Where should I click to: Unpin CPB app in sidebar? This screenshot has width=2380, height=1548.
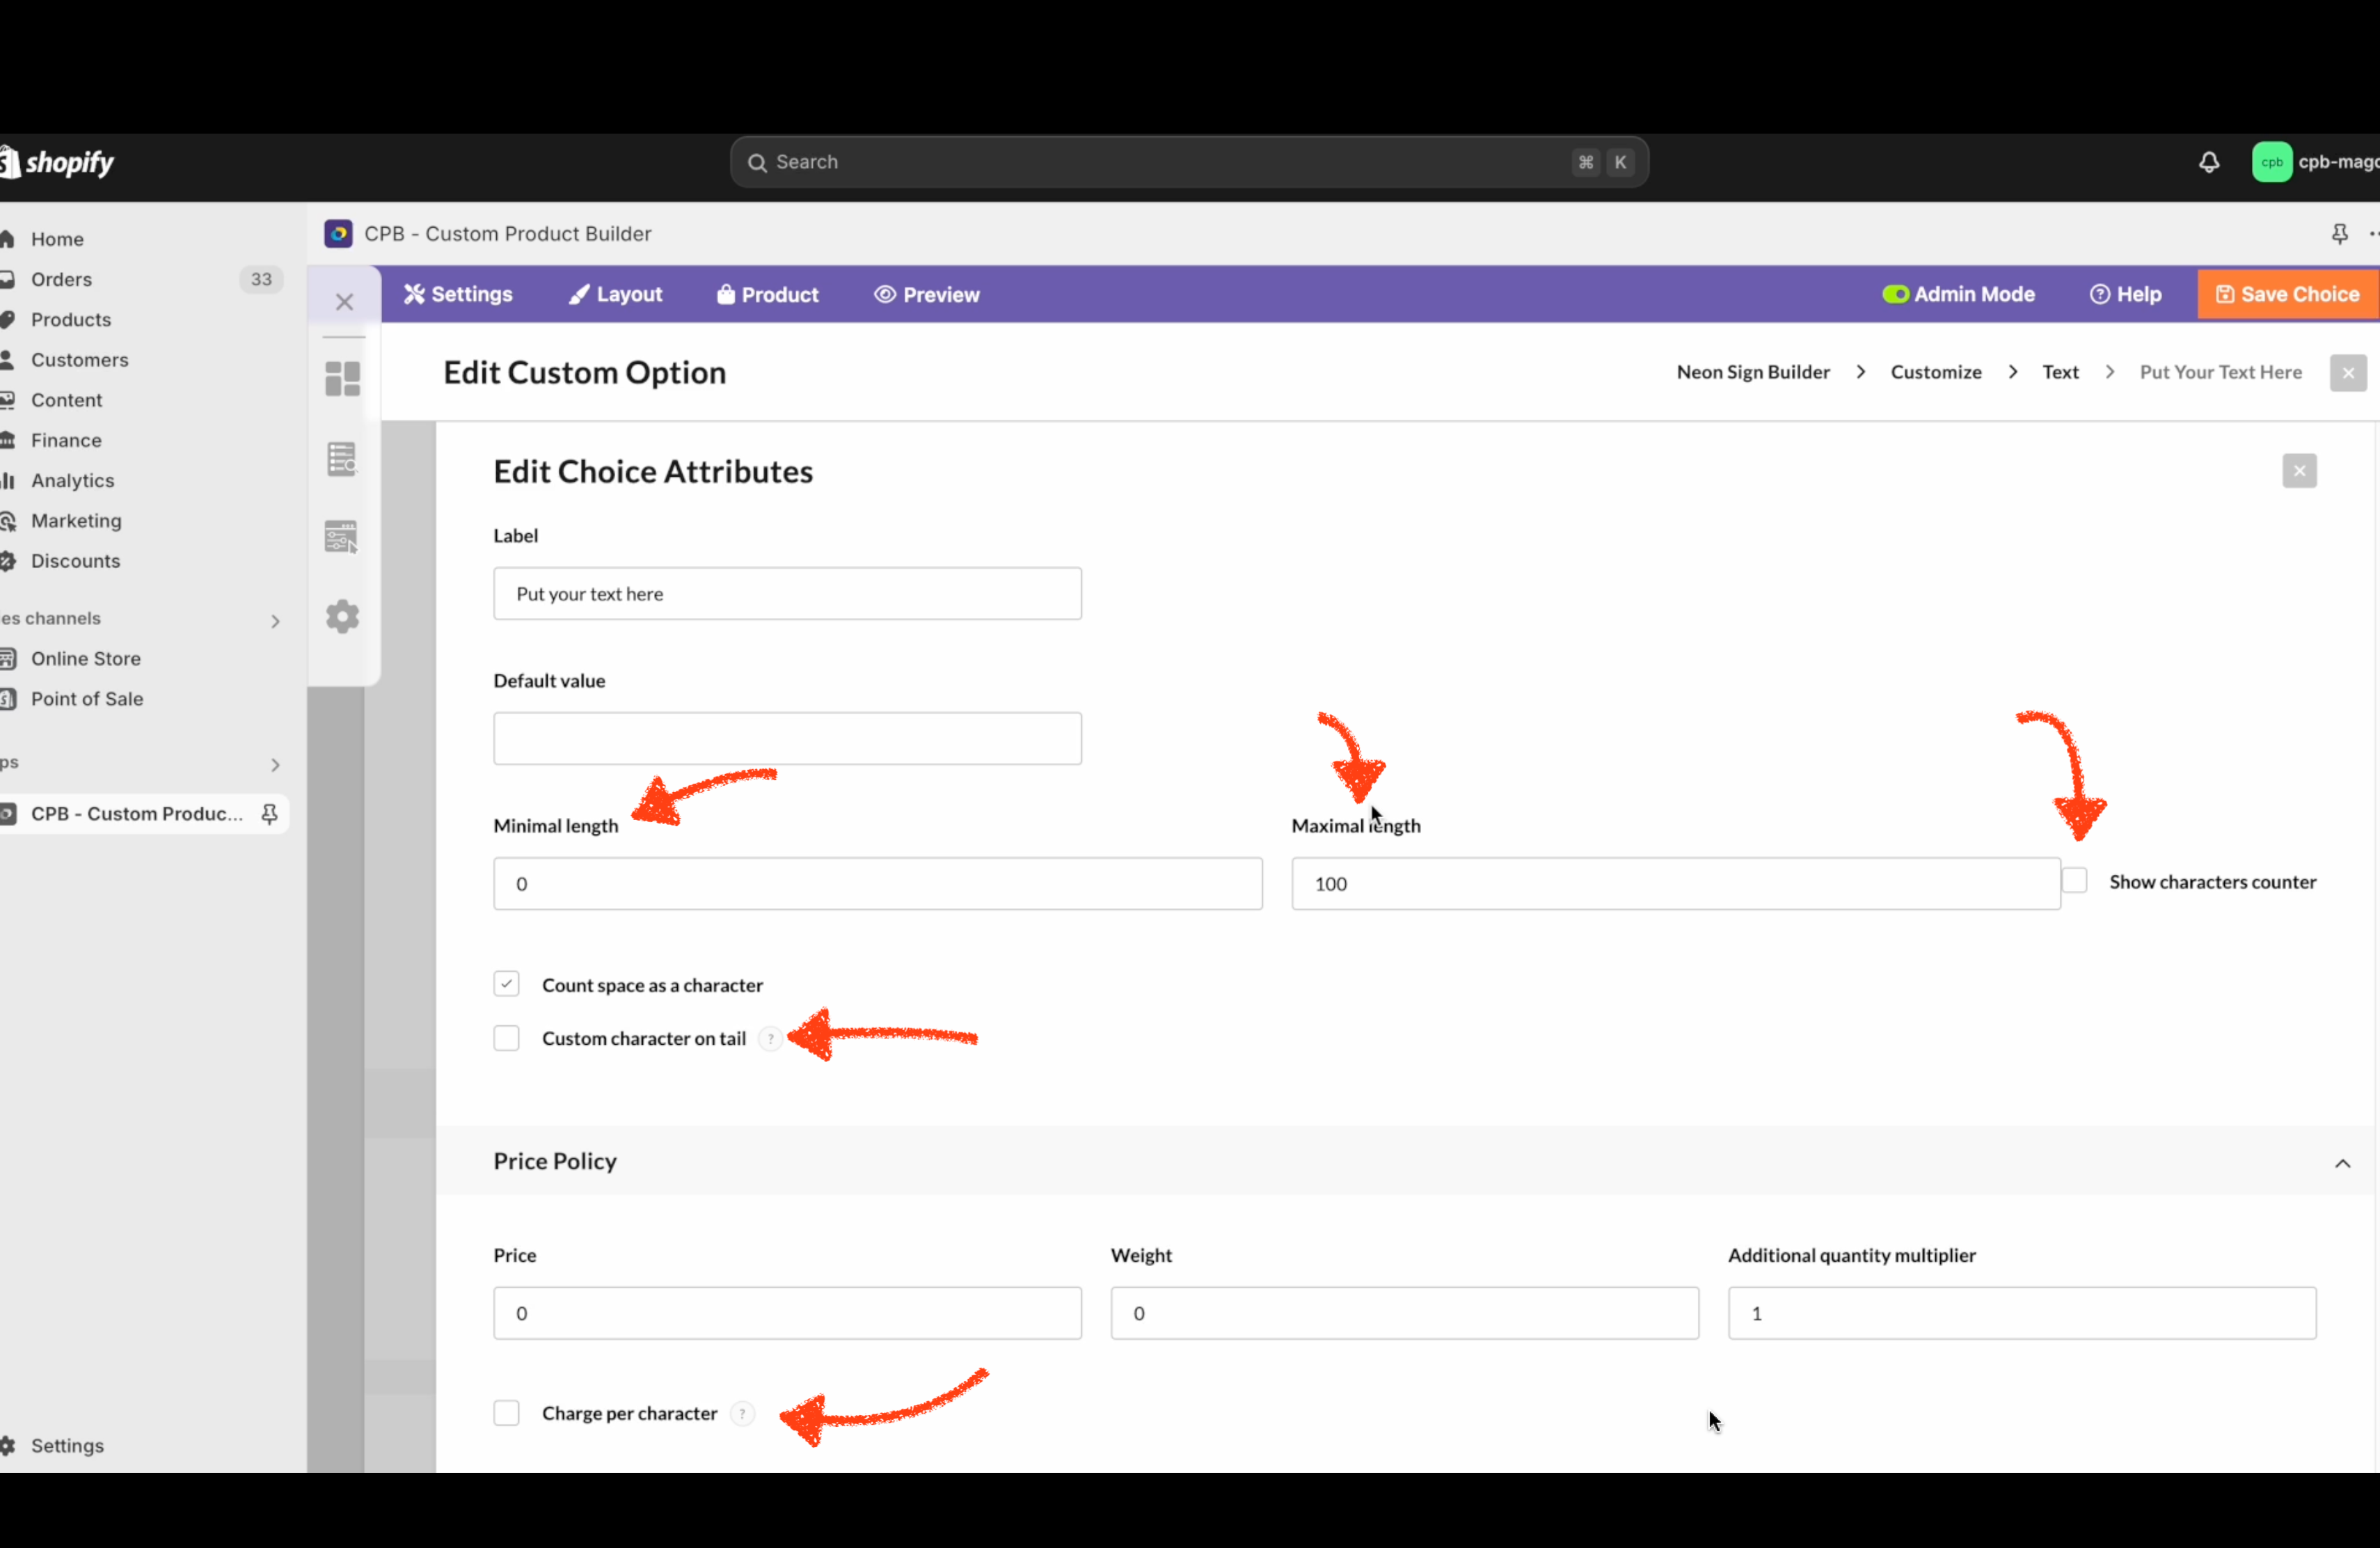(x=269, y=814)
